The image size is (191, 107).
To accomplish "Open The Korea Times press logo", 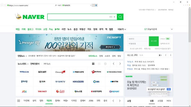I will (x=114, y=72).
